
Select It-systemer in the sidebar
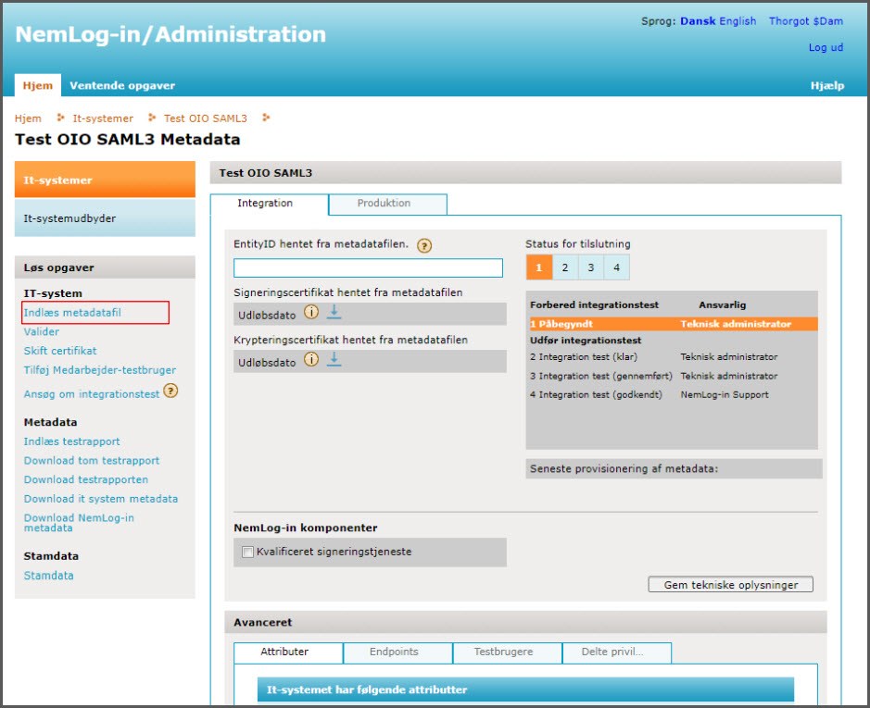point(105,180)
